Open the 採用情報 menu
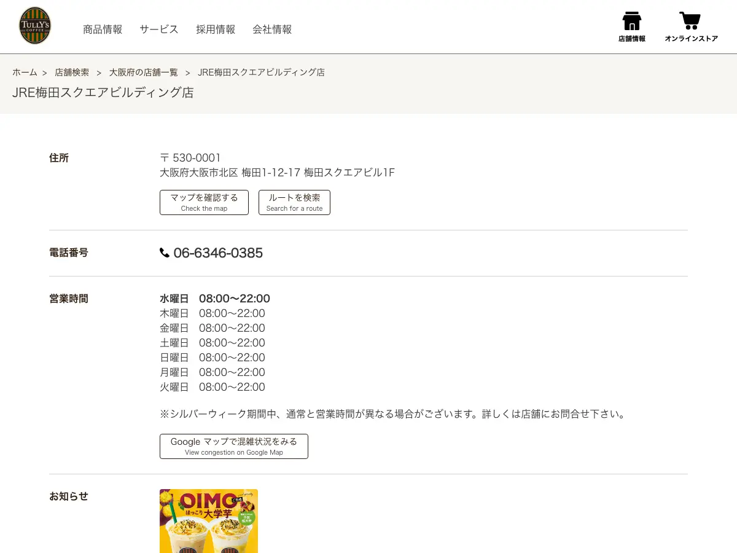737x553 pixels. tap(216, 29)
